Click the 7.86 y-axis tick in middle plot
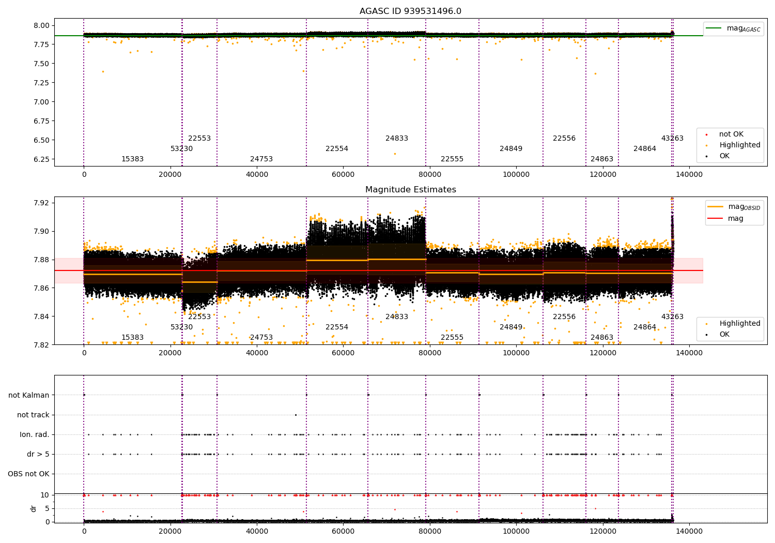Viewport: 775px width, 543px height. coord(42,288)
